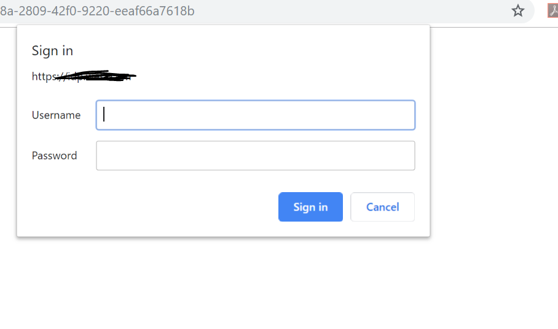558x329 pixels.
Task: Click the red PDF toolbar extension
Action: [552, 10]
